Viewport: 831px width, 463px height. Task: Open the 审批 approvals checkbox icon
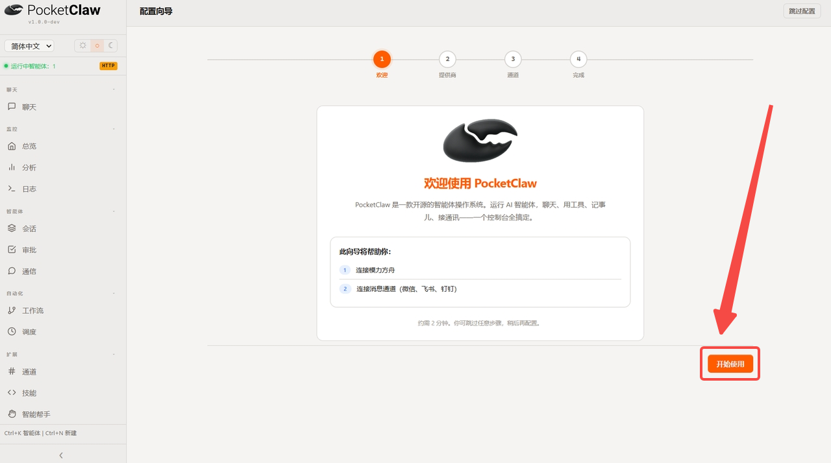point(12,250)
